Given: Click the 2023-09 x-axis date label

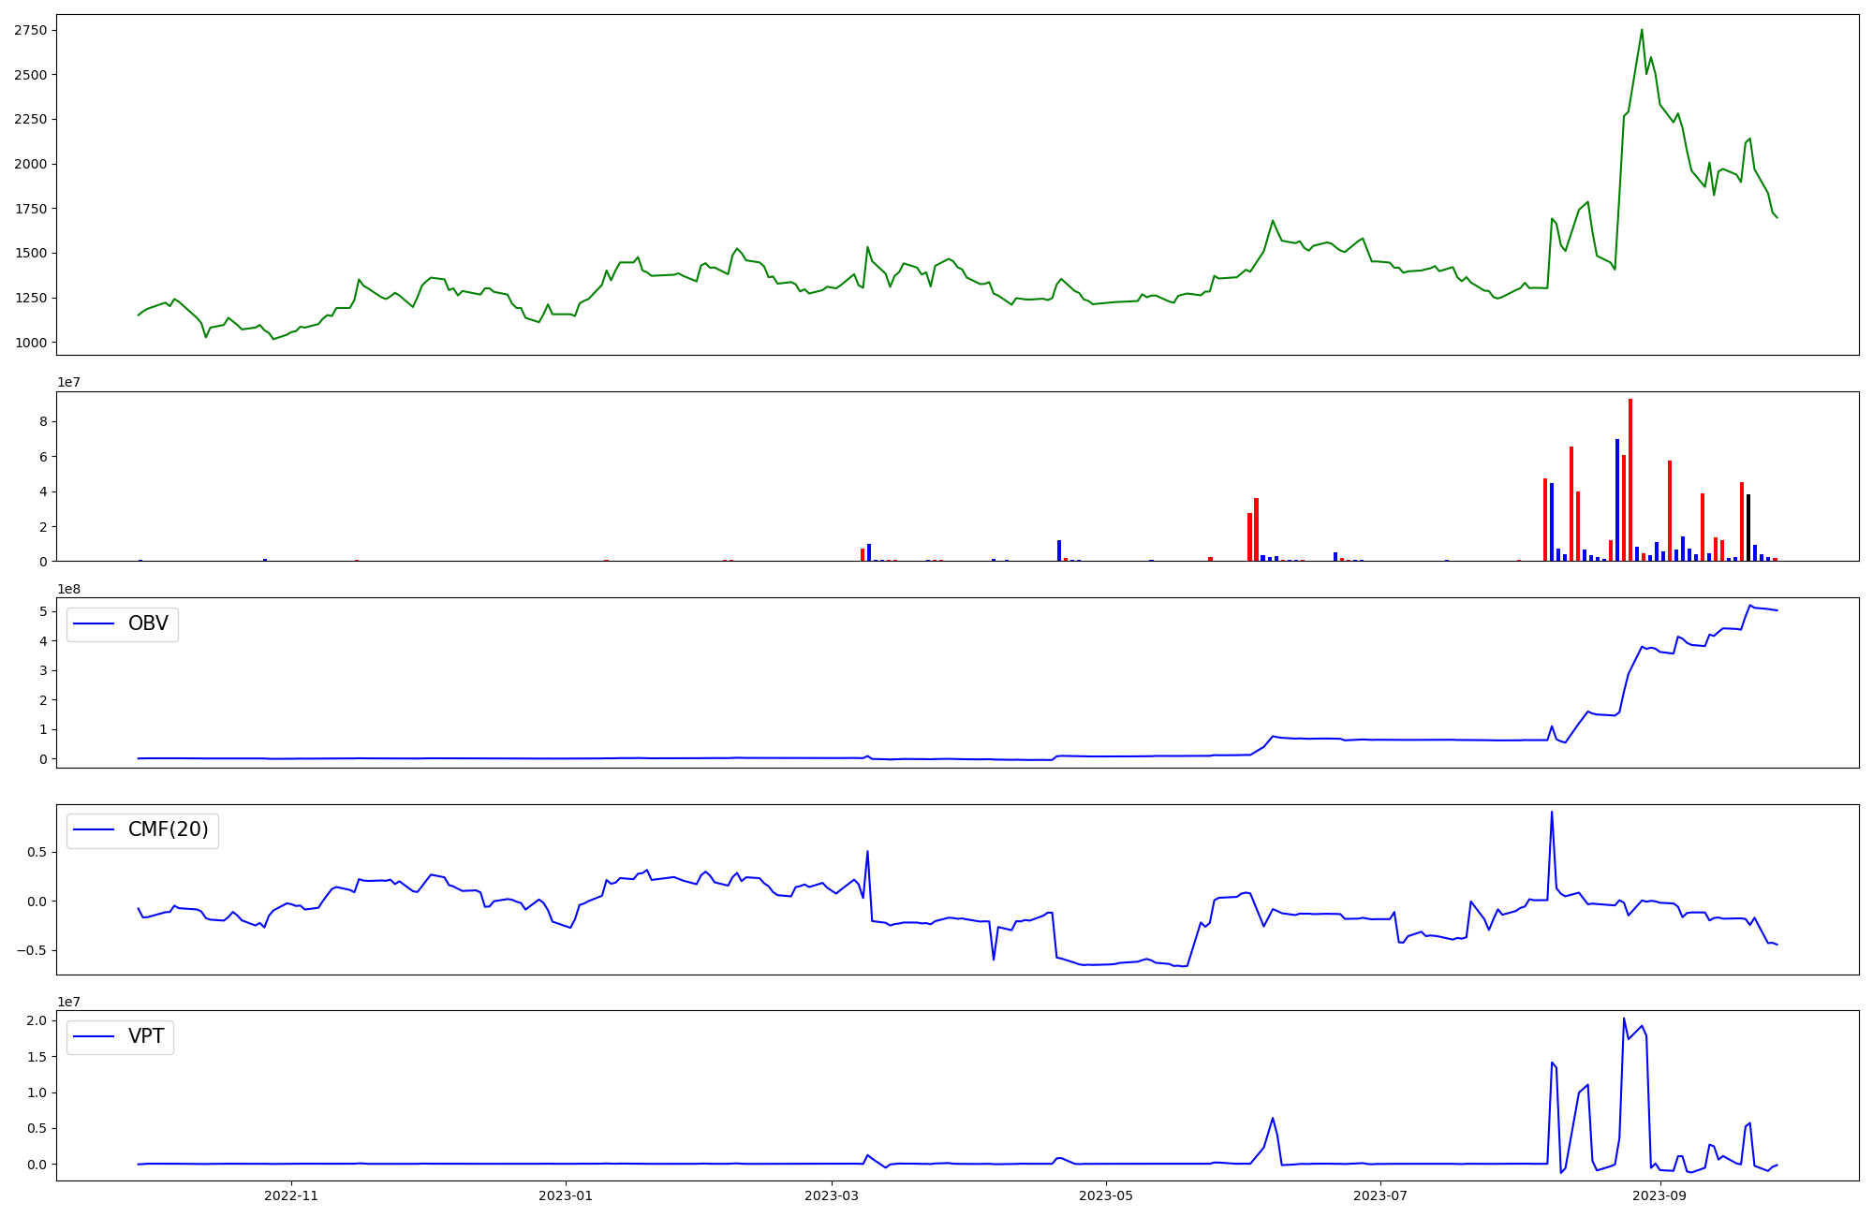Looking at the screenshot, I should tap(1659, 1195).
